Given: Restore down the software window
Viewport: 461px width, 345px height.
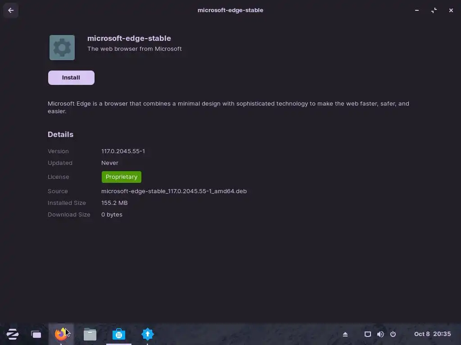Looking at the screenshot, I should (434, 10).
